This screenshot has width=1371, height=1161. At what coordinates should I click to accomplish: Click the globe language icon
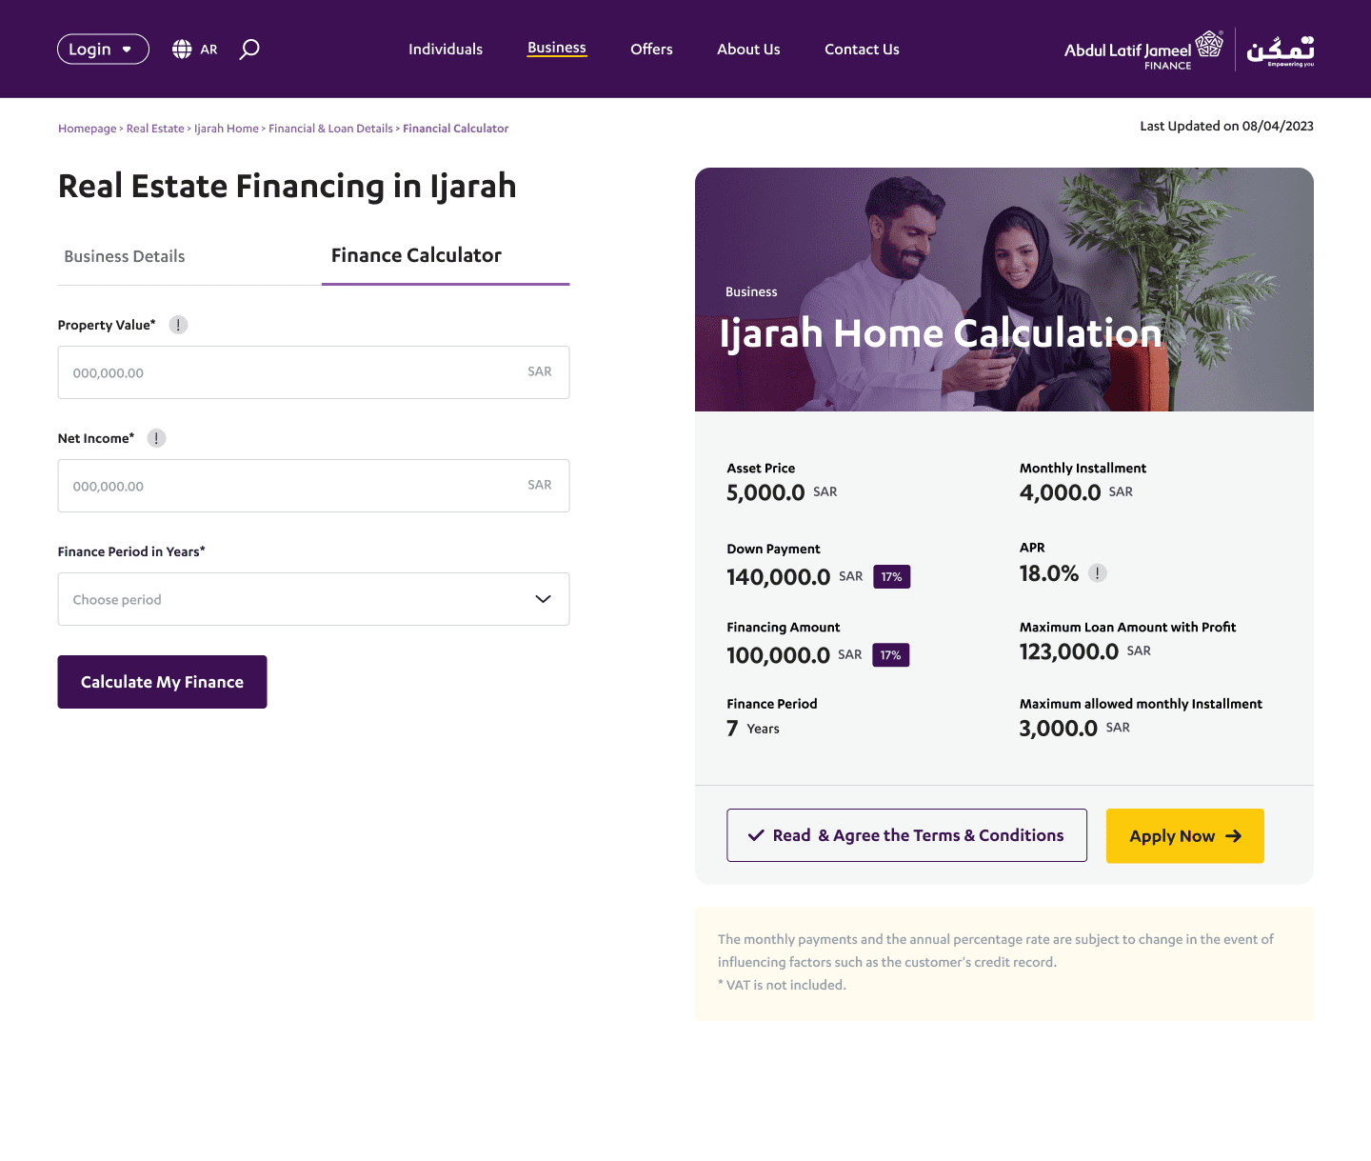pos(182,50)
